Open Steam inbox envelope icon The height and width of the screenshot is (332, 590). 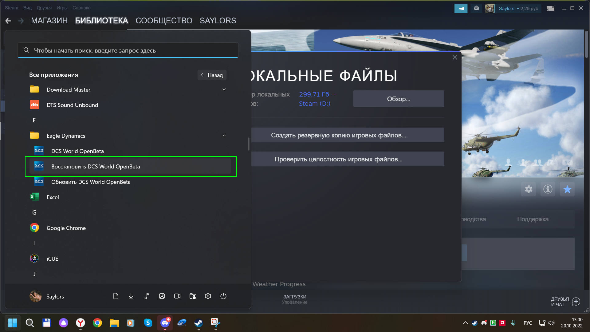476,8
